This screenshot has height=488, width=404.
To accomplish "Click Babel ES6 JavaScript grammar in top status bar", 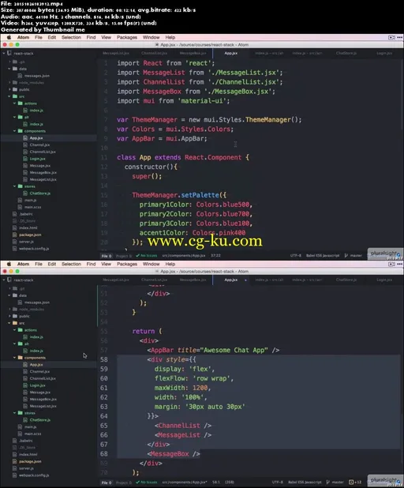I will pos(323,256).
